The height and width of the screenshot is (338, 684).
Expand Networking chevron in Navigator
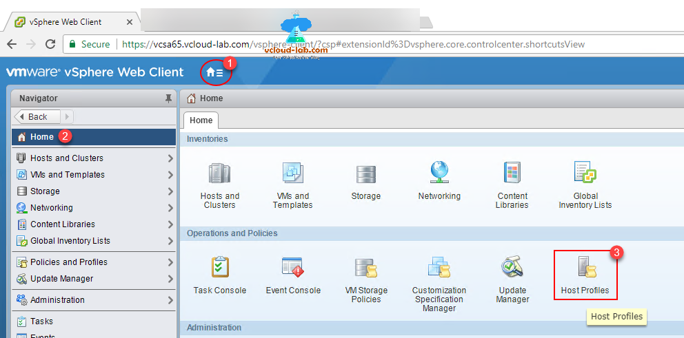point(170,208)
